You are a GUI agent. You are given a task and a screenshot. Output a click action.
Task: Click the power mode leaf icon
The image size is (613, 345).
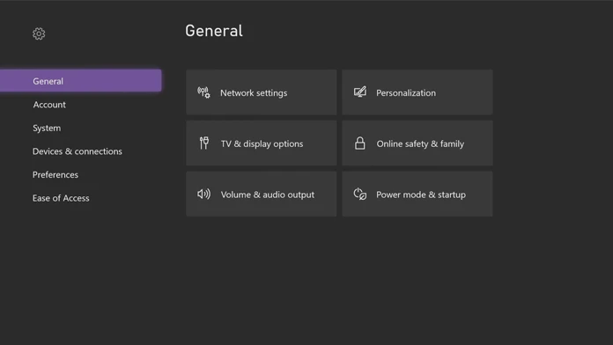tap(360, 194)
